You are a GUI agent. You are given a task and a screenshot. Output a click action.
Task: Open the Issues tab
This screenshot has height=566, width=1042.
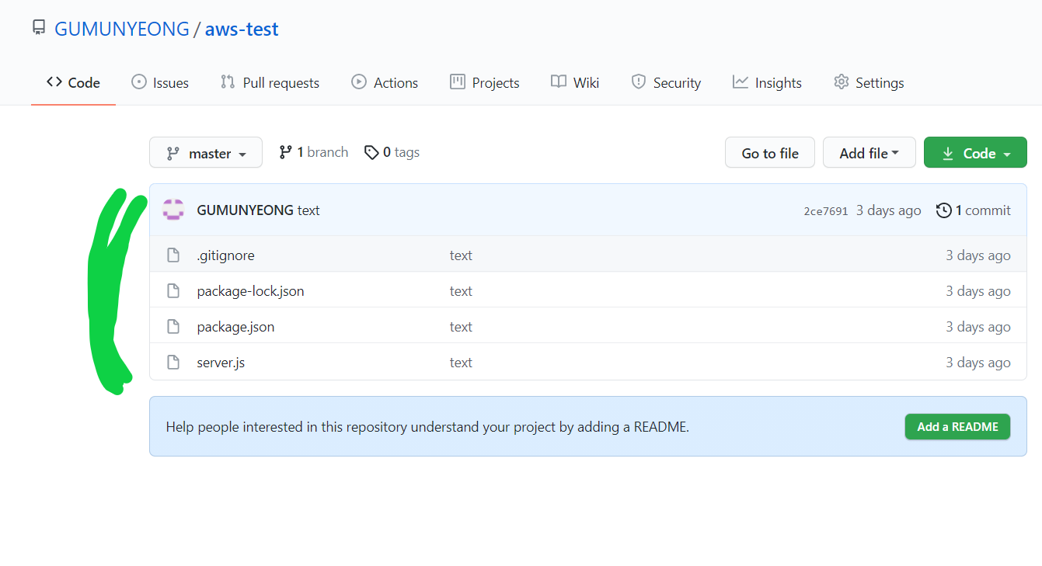coord(160,82)
